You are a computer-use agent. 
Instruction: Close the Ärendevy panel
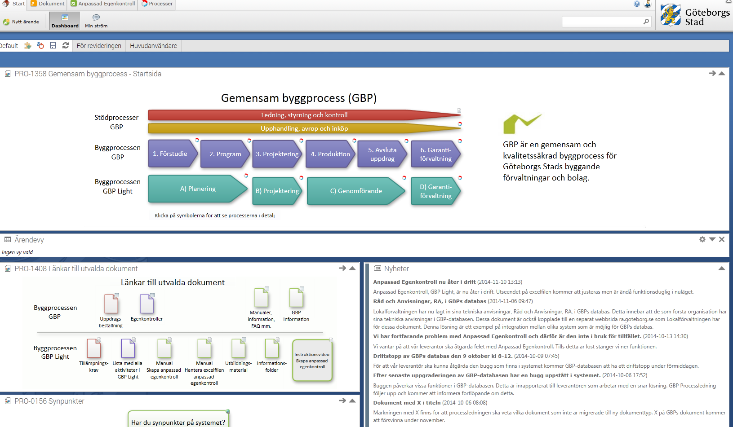(x=722, y=239)
